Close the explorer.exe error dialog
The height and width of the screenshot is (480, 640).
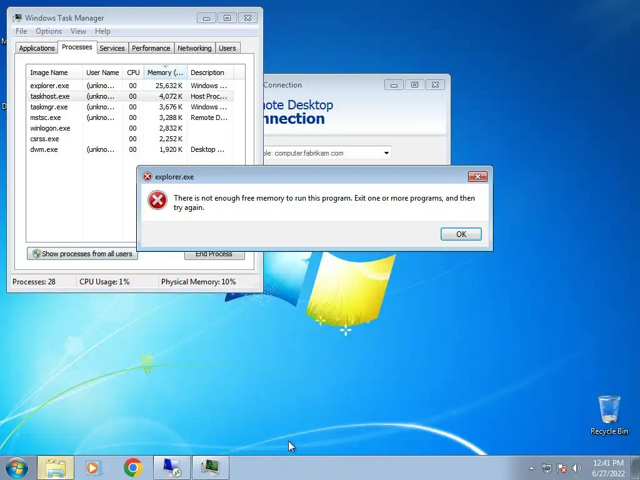click(x=477, y=176)
